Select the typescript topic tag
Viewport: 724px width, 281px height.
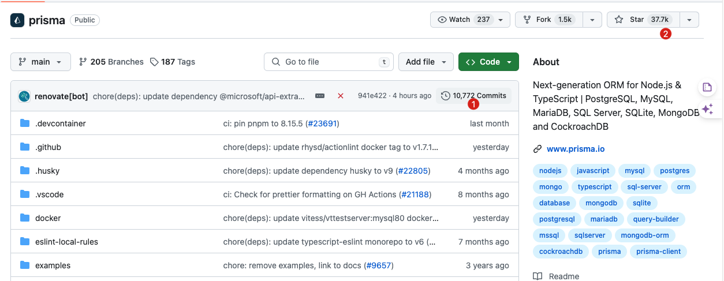[x=594, y=187]
